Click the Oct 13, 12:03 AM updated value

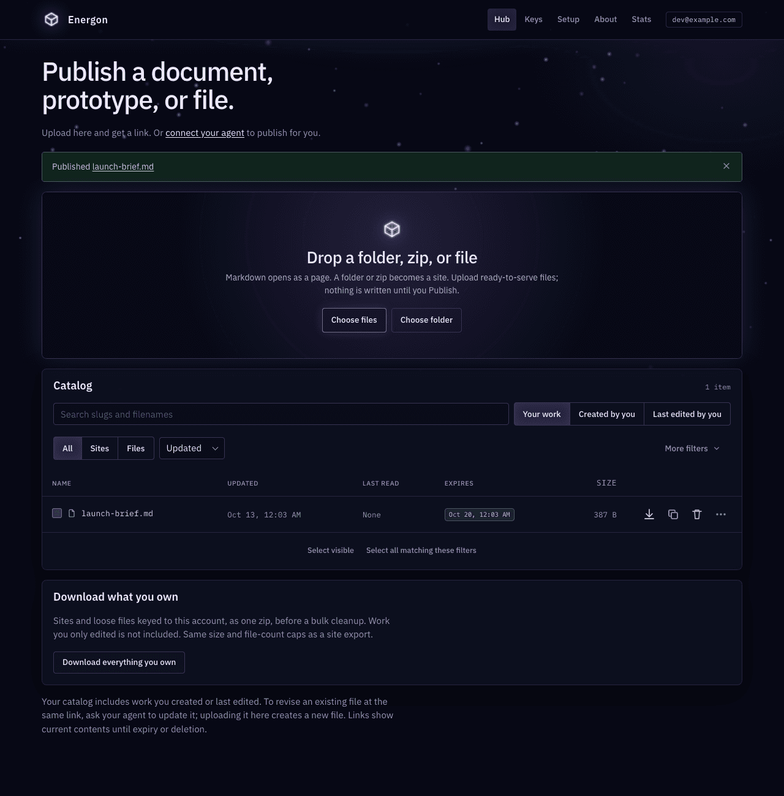click(264, 515)
